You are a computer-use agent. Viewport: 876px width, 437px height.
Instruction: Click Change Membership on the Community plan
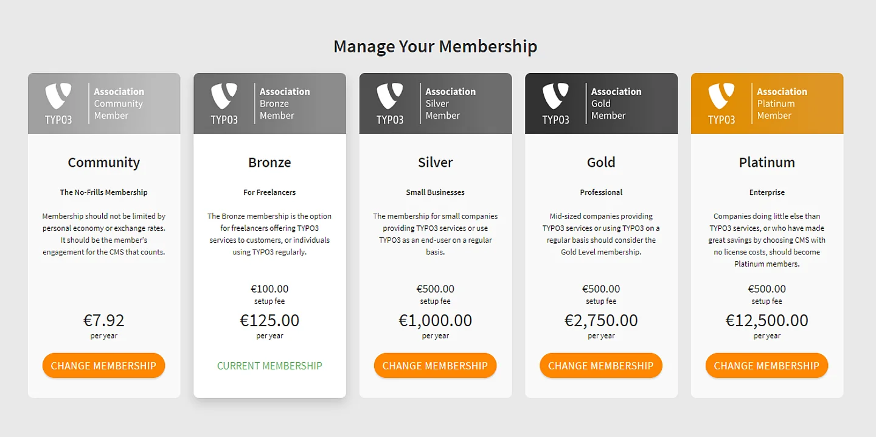103,365
